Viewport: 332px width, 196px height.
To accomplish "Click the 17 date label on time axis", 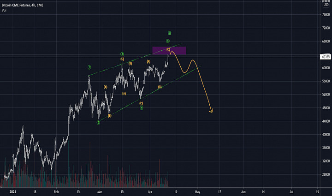I will (x=219, y=192).
